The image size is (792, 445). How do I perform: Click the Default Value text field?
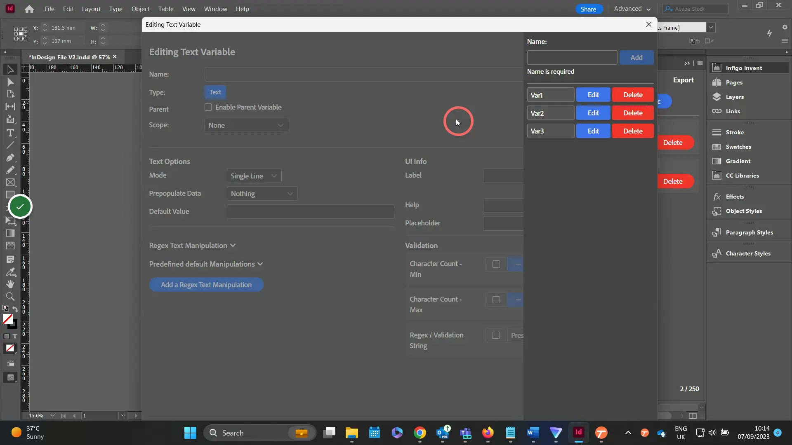pos(311,212)
